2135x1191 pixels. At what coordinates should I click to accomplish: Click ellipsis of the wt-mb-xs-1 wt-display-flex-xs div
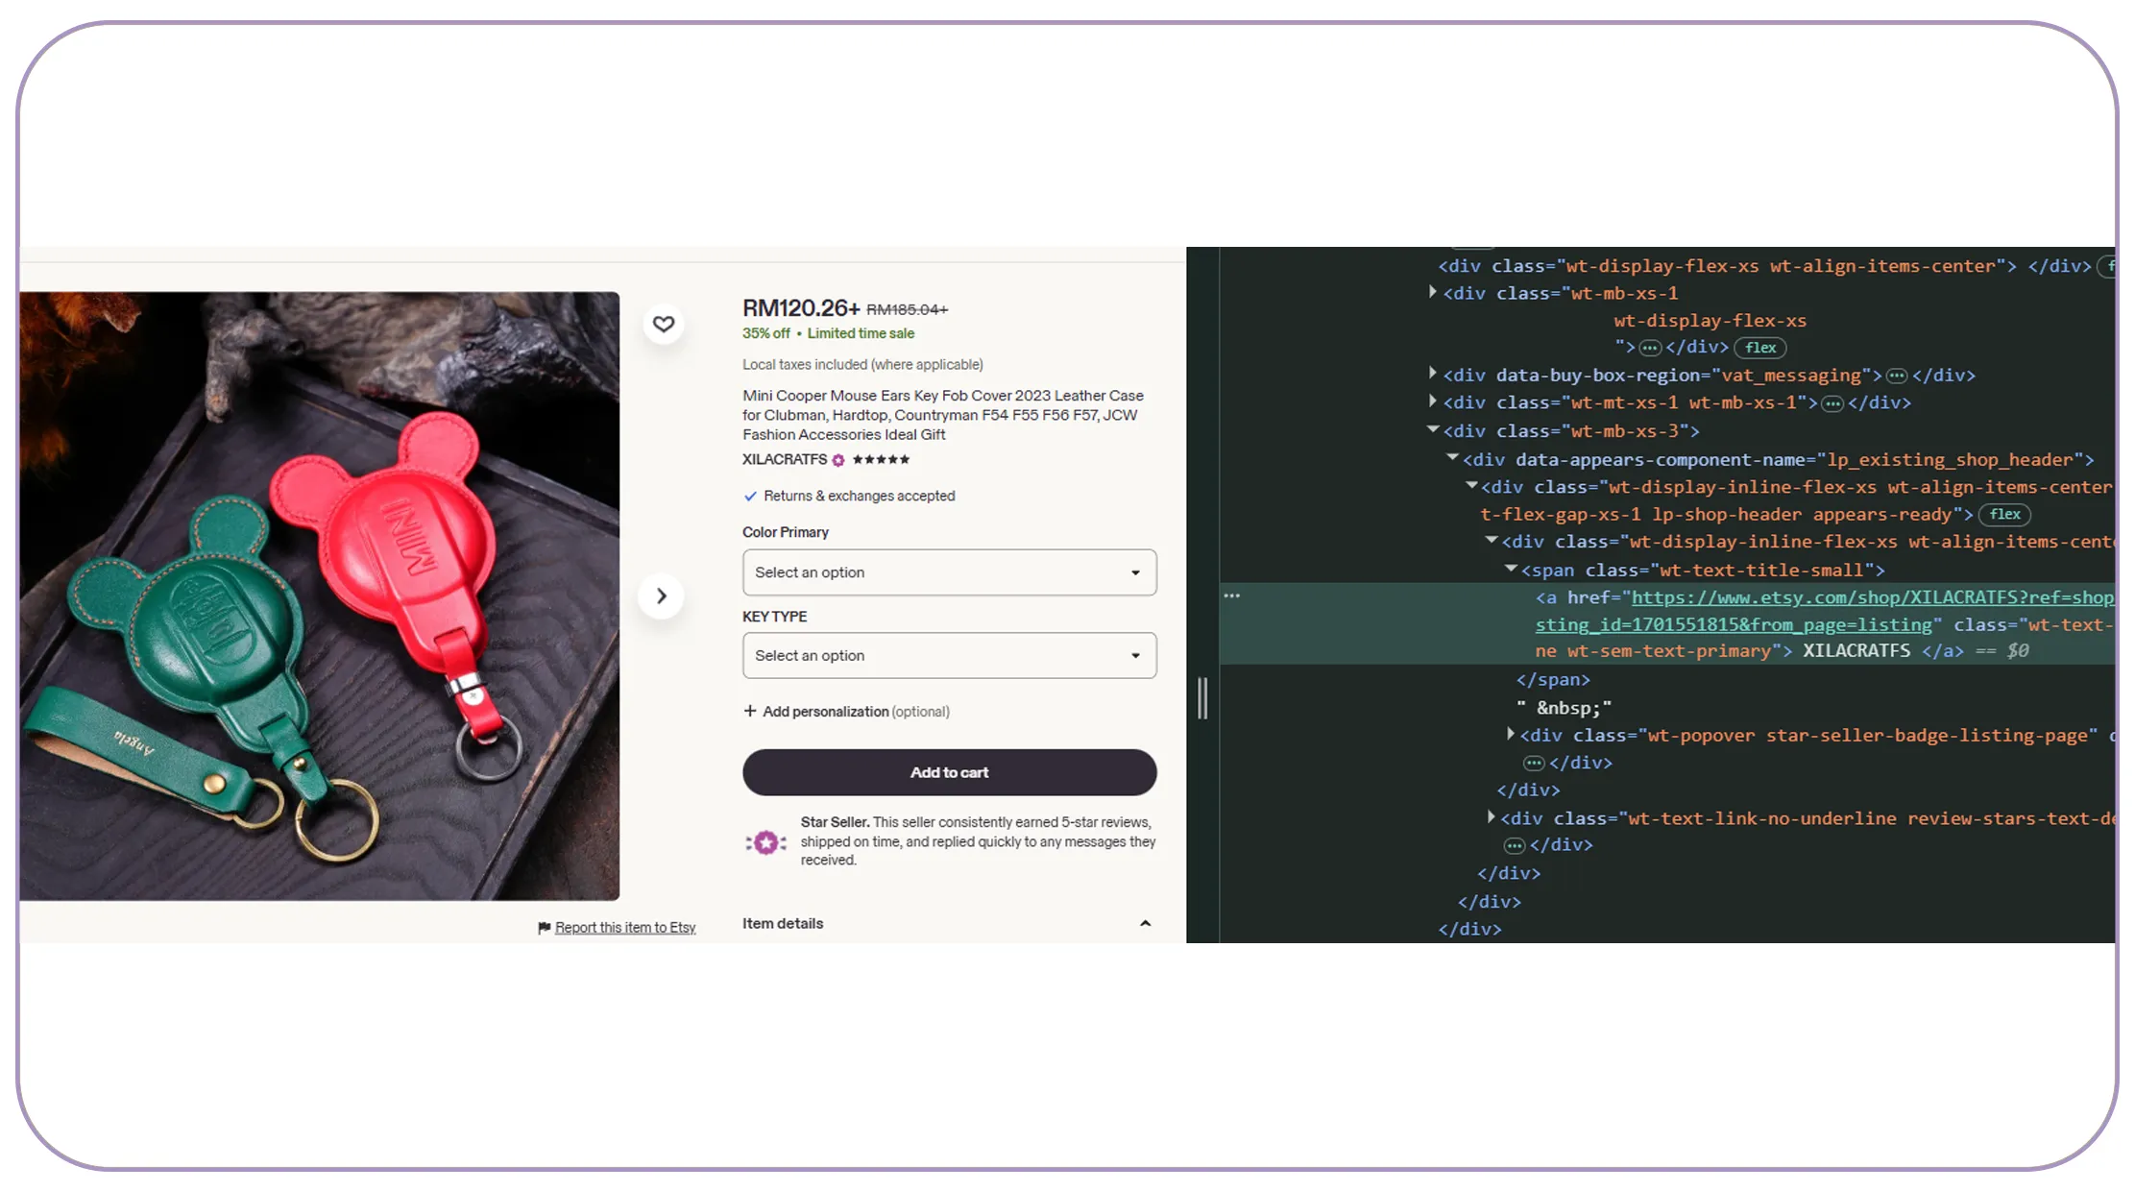1649,348
